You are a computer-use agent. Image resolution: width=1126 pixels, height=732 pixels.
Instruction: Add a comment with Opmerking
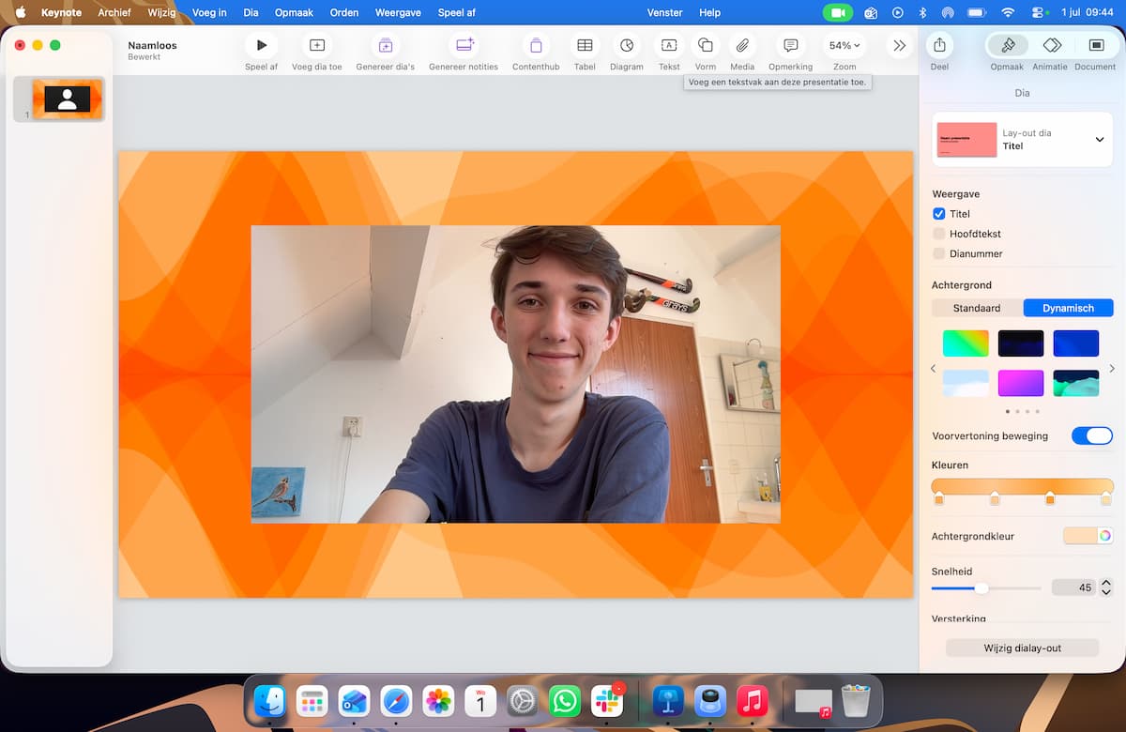791,45
